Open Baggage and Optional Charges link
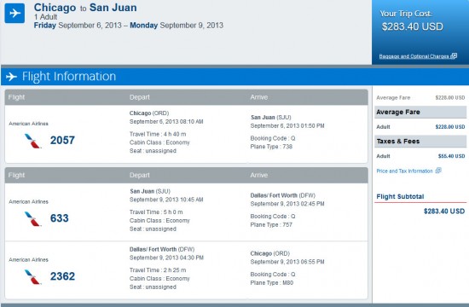469x307 pixels. coord(414,56)
